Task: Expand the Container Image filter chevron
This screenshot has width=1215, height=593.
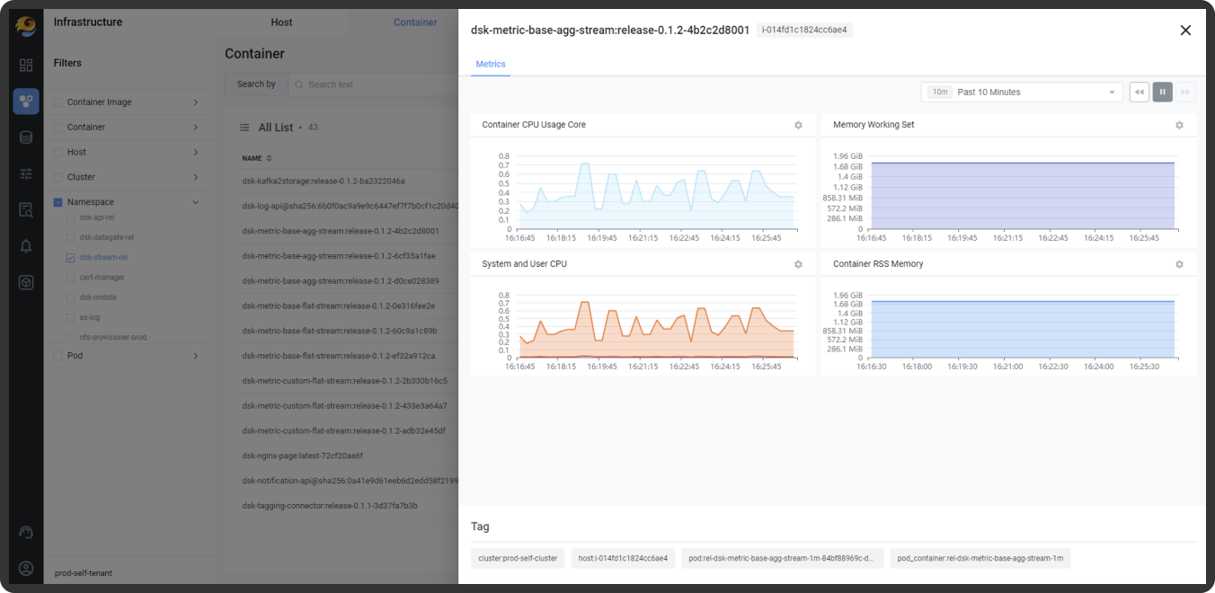Action: tap(196, 102)
